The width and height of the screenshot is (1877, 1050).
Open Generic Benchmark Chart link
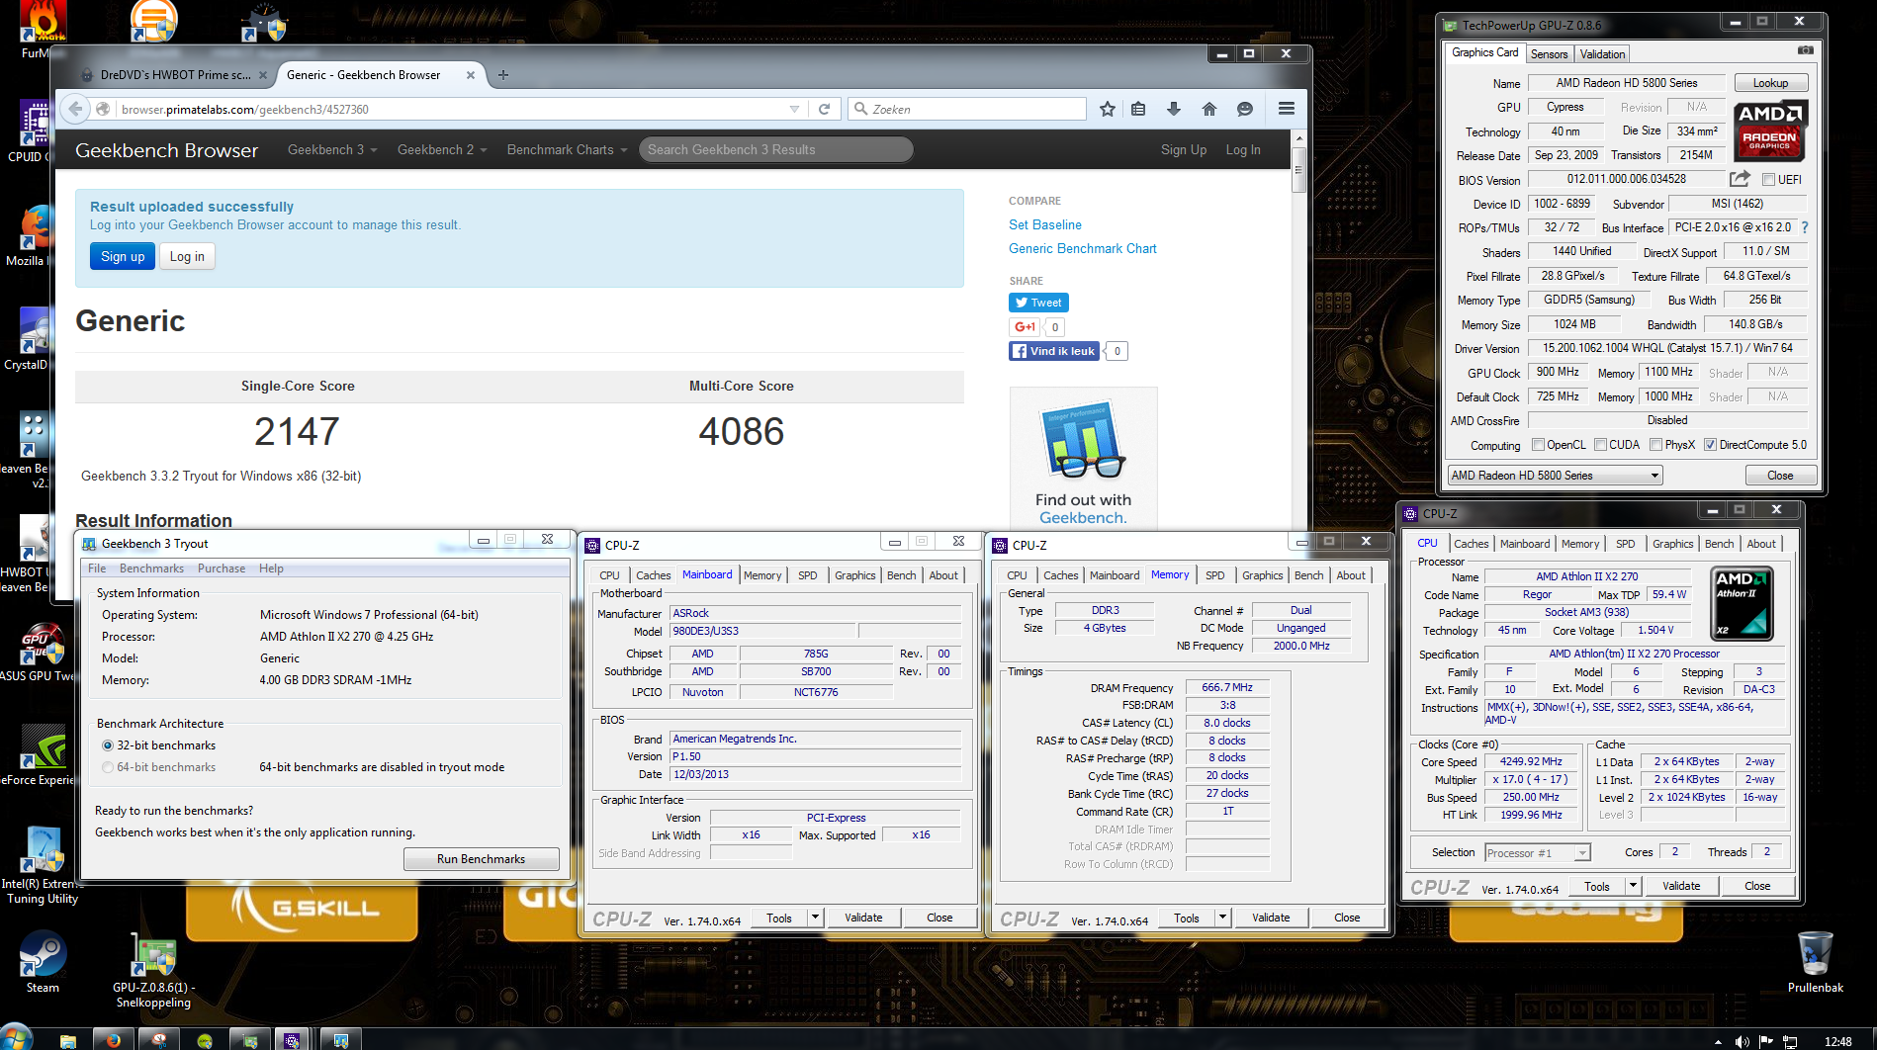click(x=1082, y=249)
